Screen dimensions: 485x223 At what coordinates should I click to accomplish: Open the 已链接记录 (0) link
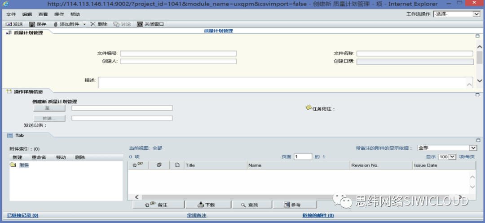click(x=23, y=215)
